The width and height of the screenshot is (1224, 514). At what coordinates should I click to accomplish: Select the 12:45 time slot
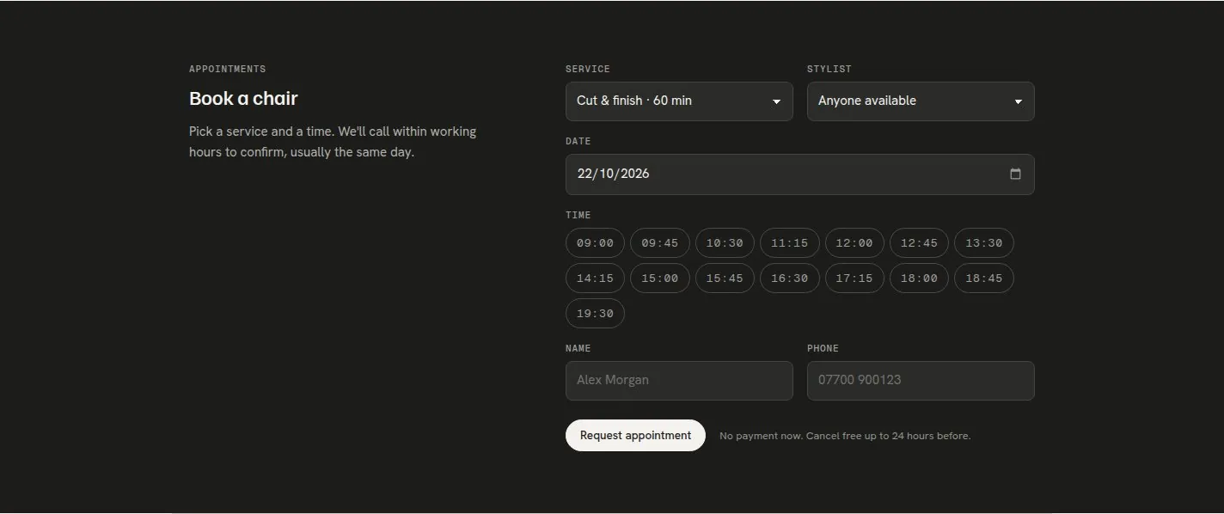click(919, 243)
